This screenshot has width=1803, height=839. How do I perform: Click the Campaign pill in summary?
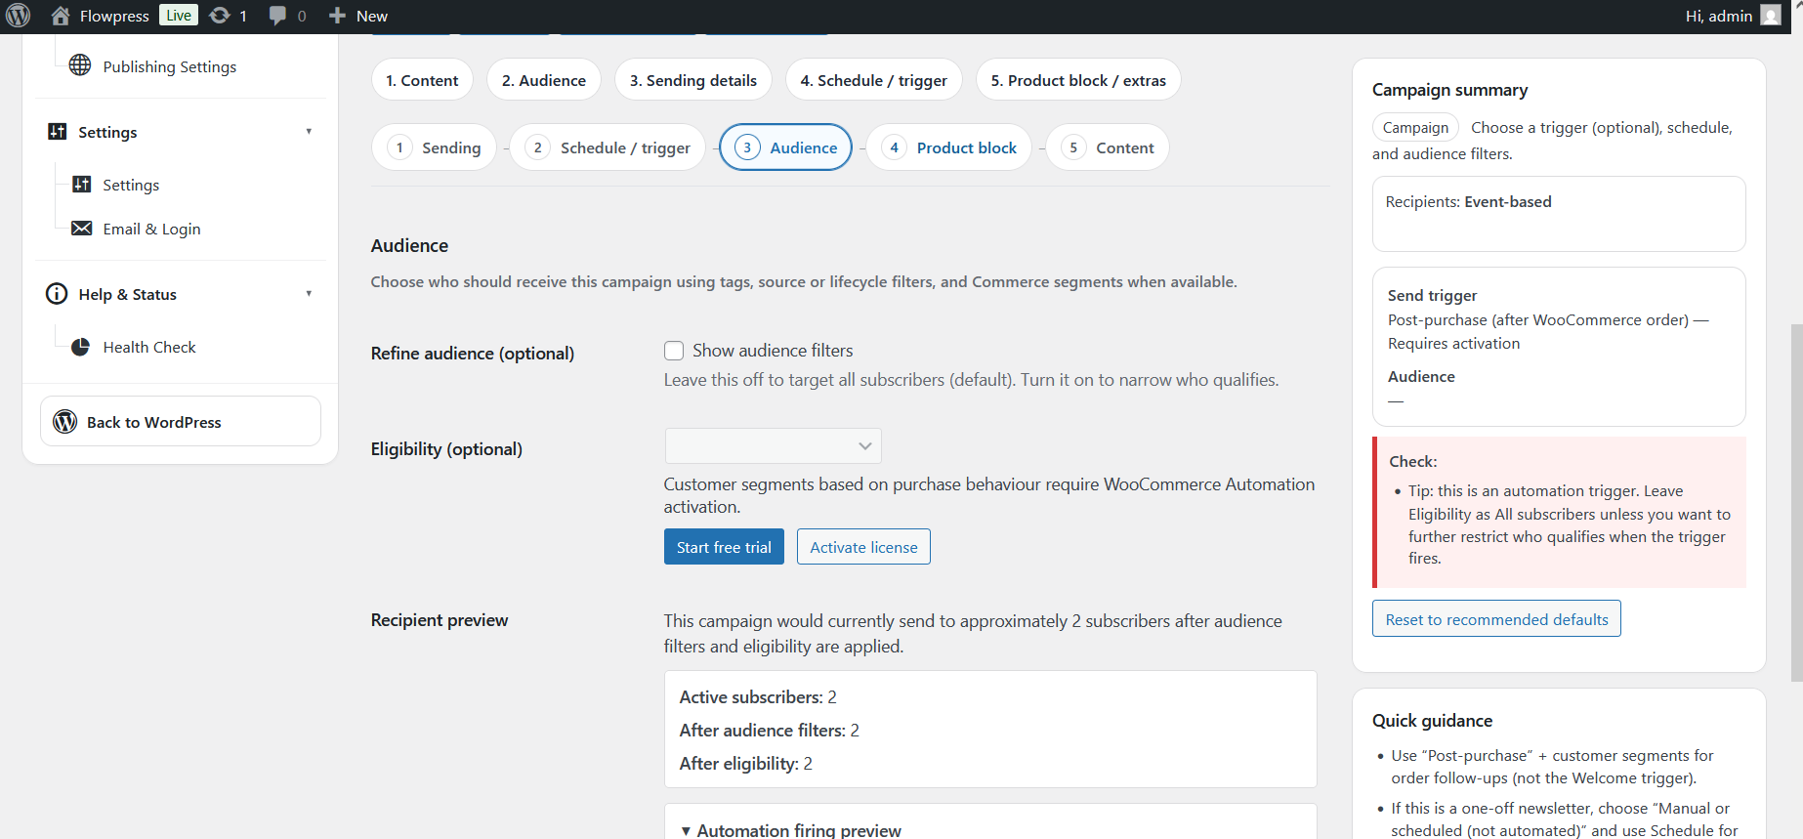1415,127
